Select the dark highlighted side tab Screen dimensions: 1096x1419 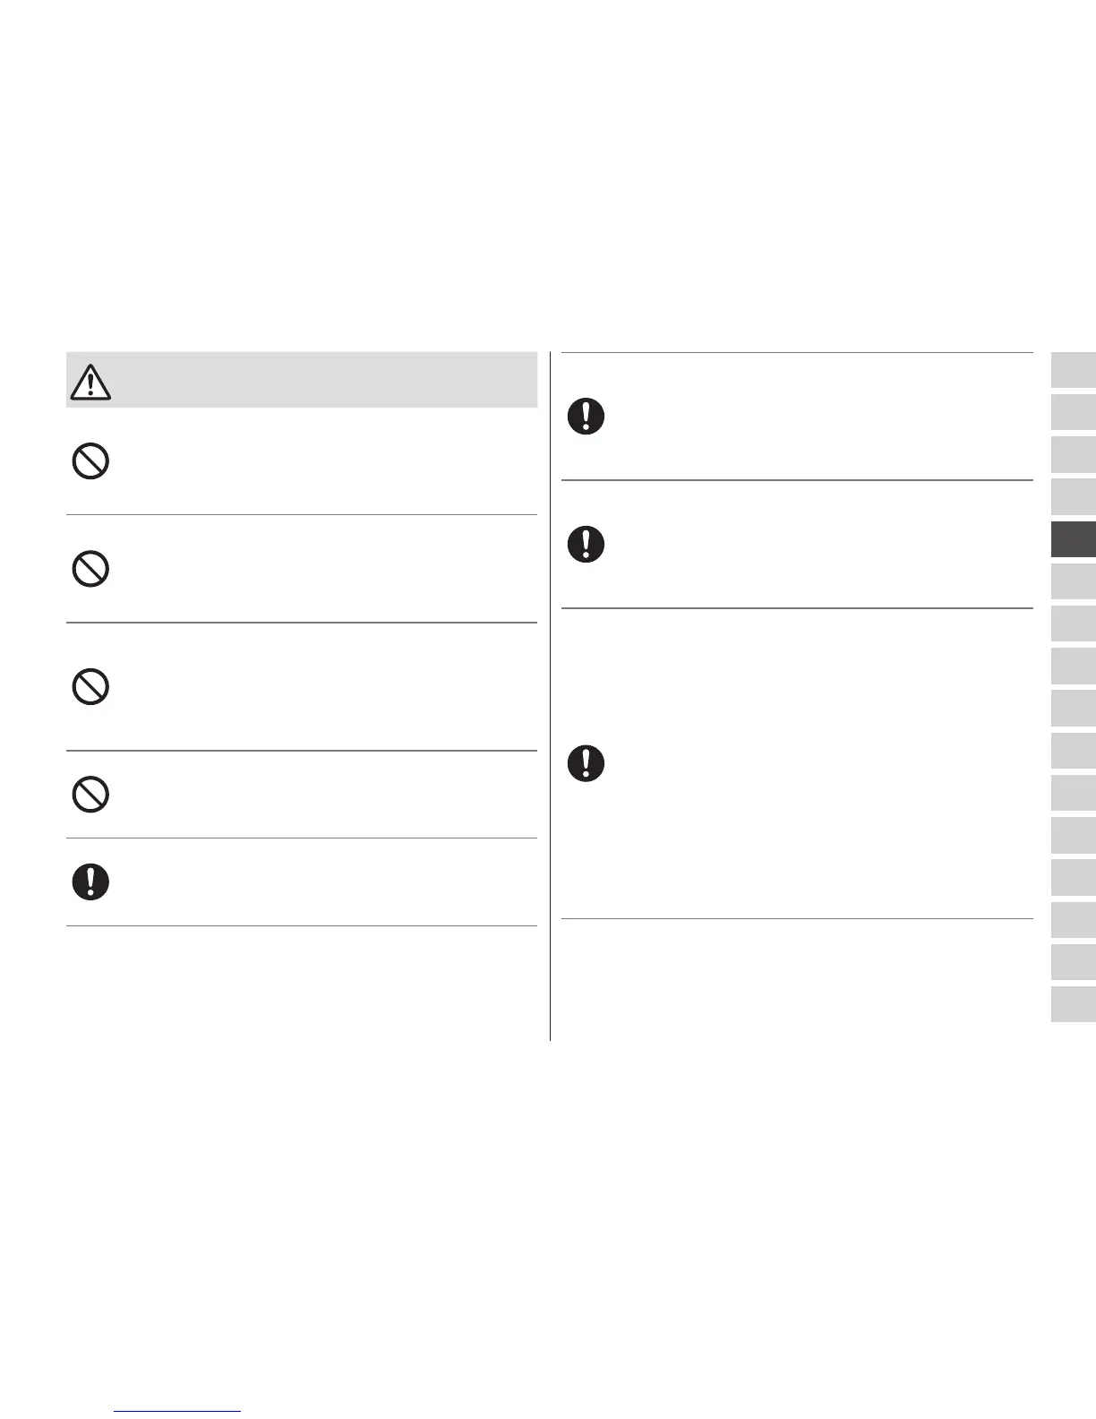tap(1073, 540)
